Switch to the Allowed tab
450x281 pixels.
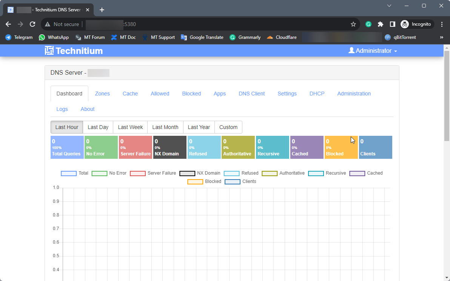pos(160,94)
